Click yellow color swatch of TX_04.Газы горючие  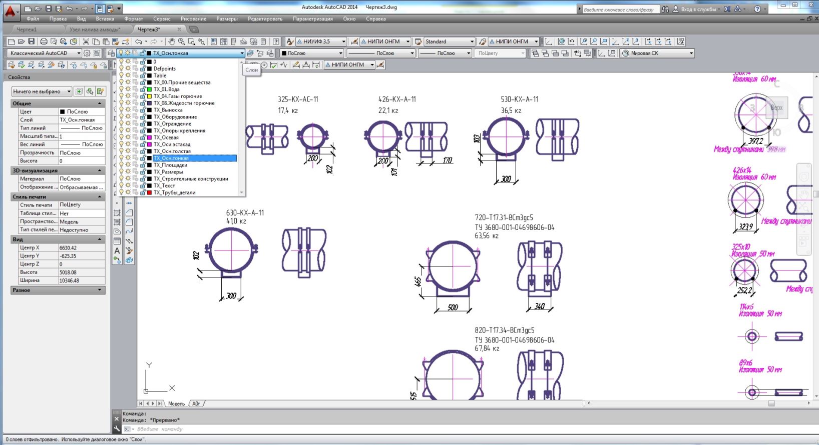tap(150, 96)
